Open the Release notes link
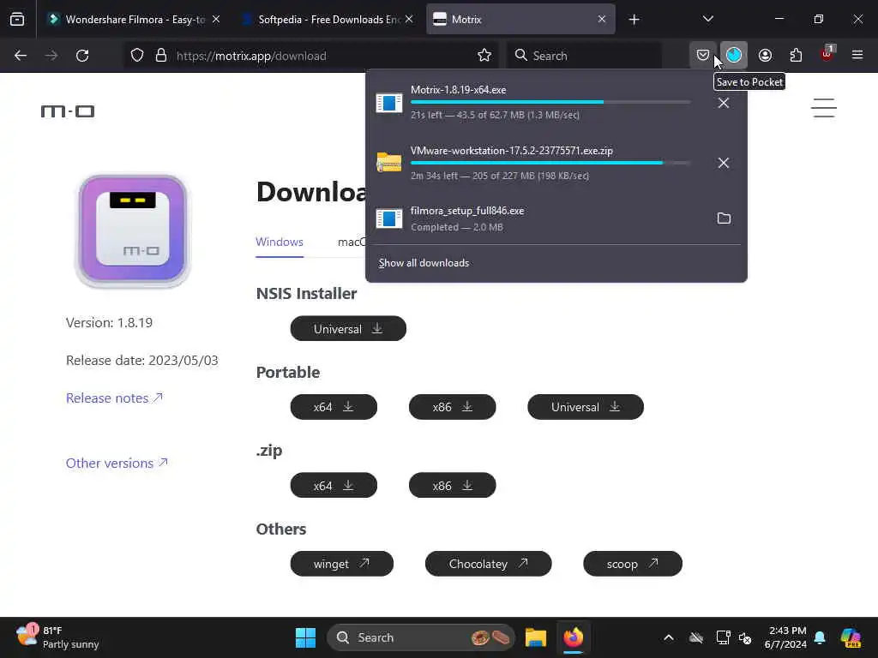The image size is (878, 658). tap(114, 398)
